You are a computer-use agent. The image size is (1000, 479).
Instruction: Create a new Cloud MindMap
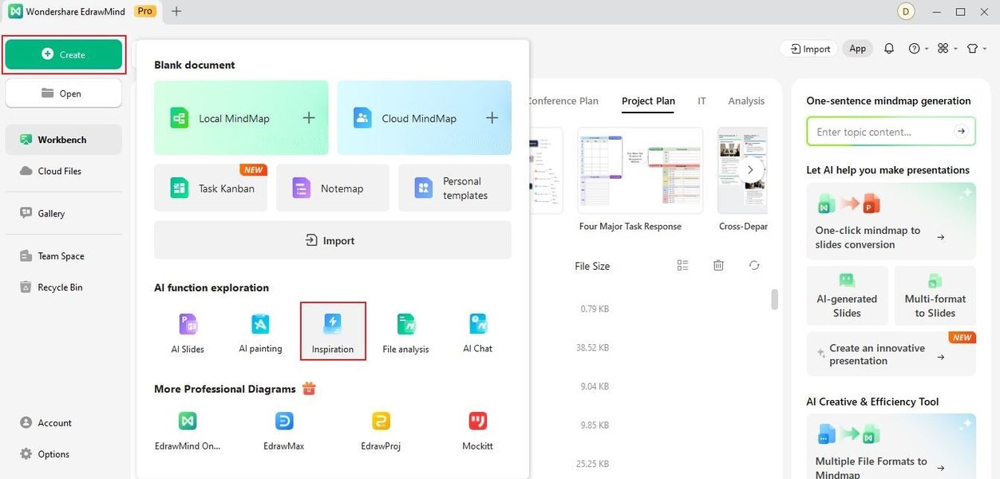pos(424,118)
